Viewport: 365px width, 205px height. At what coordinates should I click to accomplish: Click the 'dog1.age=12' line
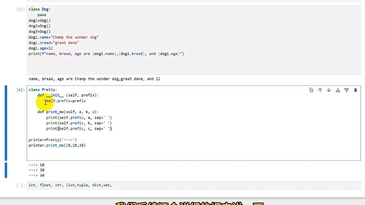click(x=41, y=48)
